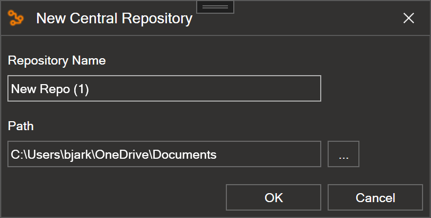Open folder picker via three-dots button

pos(344,154)
